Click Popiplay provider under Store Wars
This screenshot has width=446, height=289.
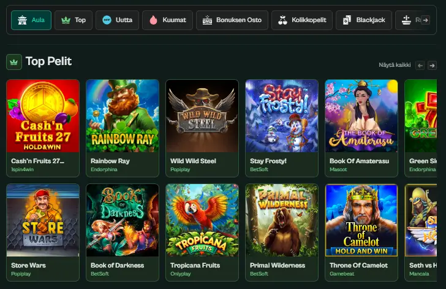click(x=21, y=274)
